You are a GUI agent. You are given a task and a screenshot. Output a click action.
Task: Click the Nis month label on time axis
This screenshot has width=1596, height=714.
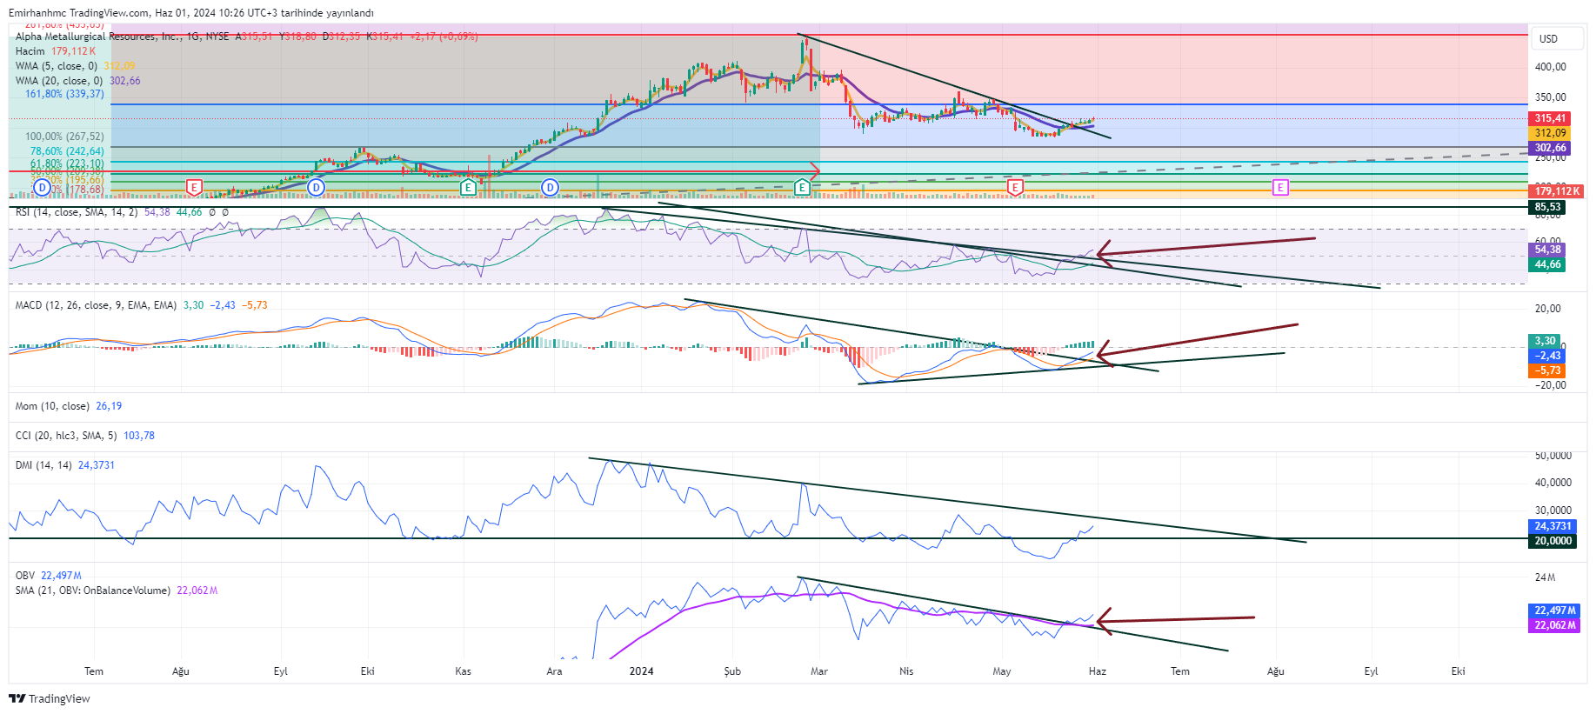click(x=906, y=671)
